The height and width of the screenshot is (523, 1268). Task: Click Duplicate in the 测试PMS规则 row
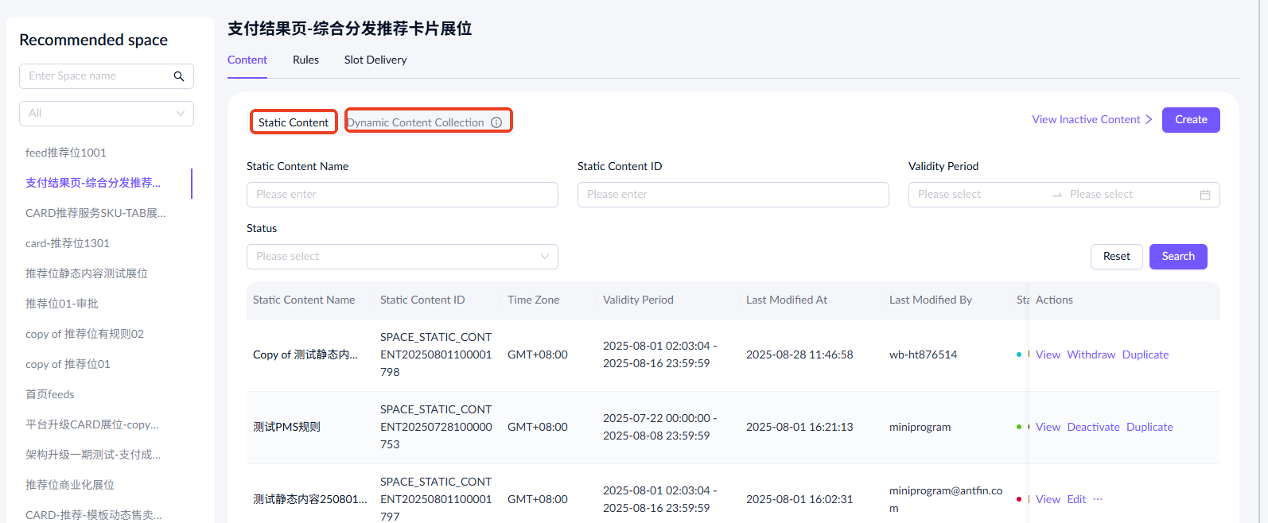[x=1149, y=427]
